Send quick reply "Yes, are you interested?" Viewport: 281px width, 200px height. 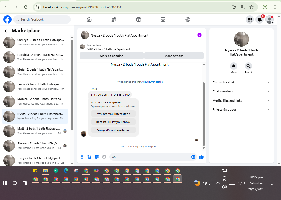(x=113, y=114)
